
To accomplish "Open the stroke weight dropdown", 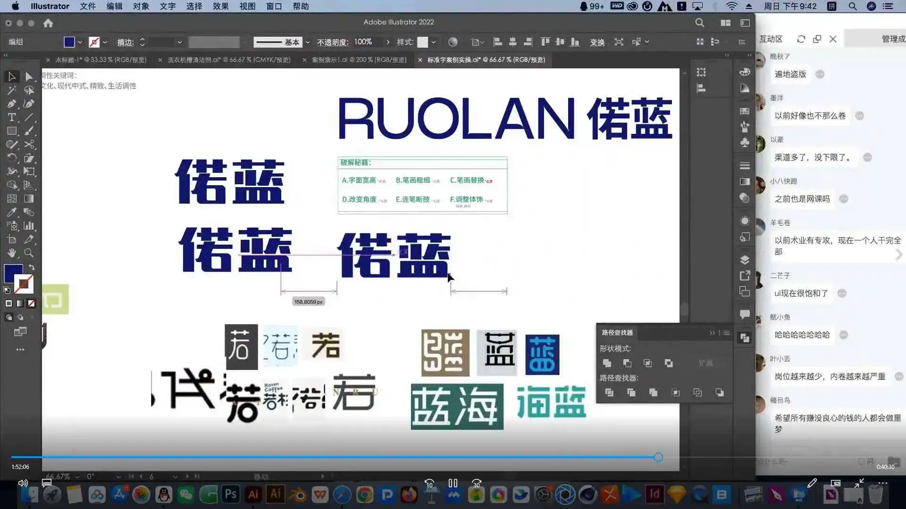I will click(179, 42).
